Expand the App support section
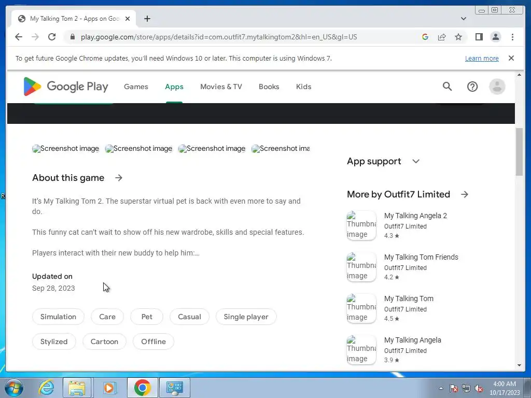The height and width of the screenshot is (398, 531). [x=416, y=162]
